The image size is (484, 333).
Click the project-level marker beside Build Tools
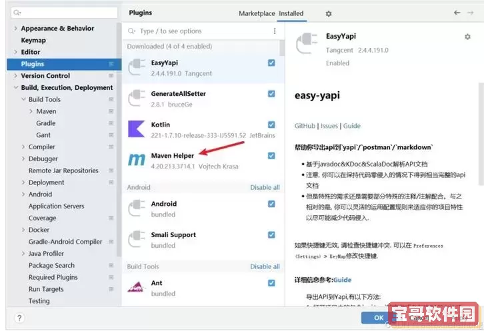pos(111,99)
